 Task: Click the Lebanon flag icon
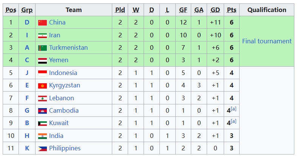coord(42,98)
